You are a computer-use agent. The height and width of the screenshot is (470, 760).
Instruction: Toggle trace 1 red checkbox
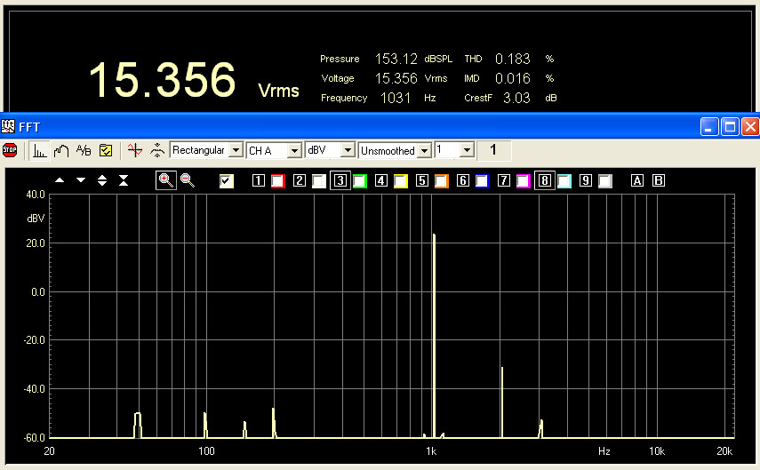pyautogui.click(x=277, y=181)
